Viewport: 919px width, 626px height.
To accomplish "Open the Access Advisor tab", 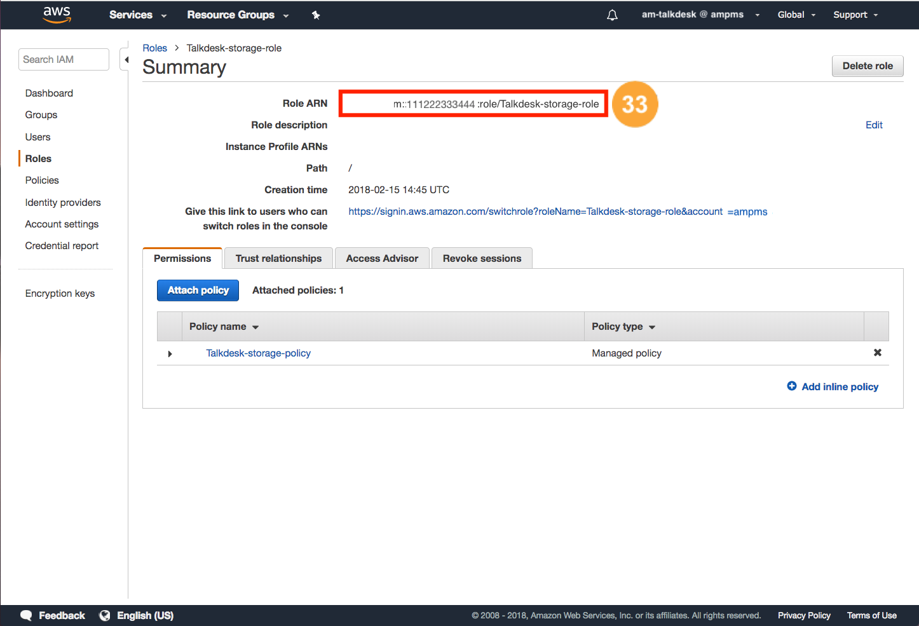I will [x=382, y=258].
